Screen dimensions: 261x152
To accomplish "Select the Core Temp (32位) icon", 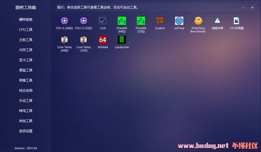I will point(83,40).
